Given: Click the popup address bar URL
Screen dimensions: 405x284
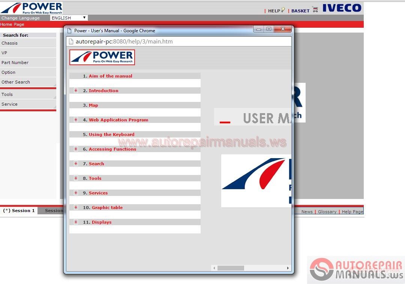Looking at the screenshot, I should pos(124,42).
